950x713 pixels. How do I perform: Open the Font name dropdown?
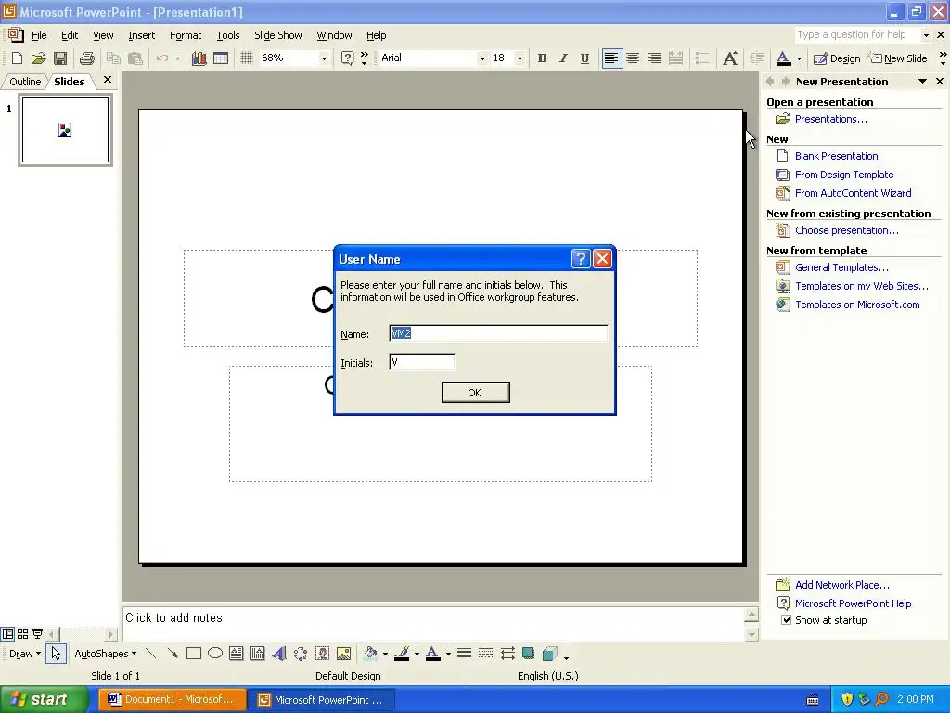[482, 58]
